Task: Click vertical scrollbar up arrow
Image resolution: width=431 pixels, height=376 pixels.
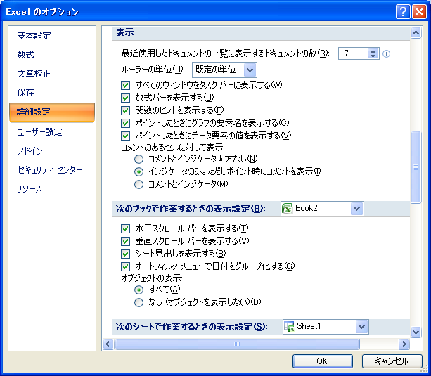Action: [x=416, y=33]
